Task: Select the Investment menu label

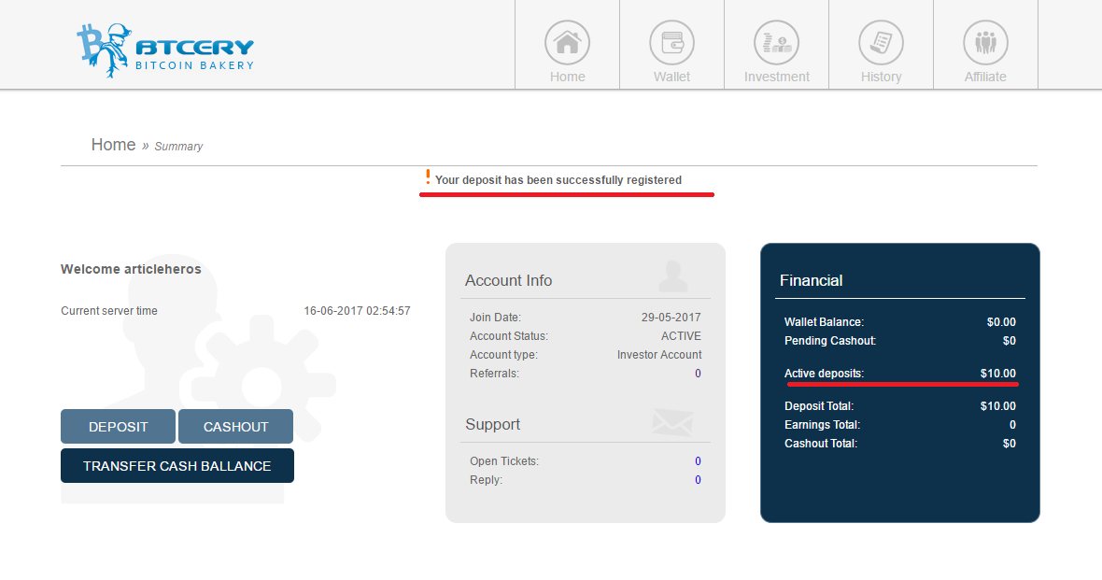Action: click(777, 77)
